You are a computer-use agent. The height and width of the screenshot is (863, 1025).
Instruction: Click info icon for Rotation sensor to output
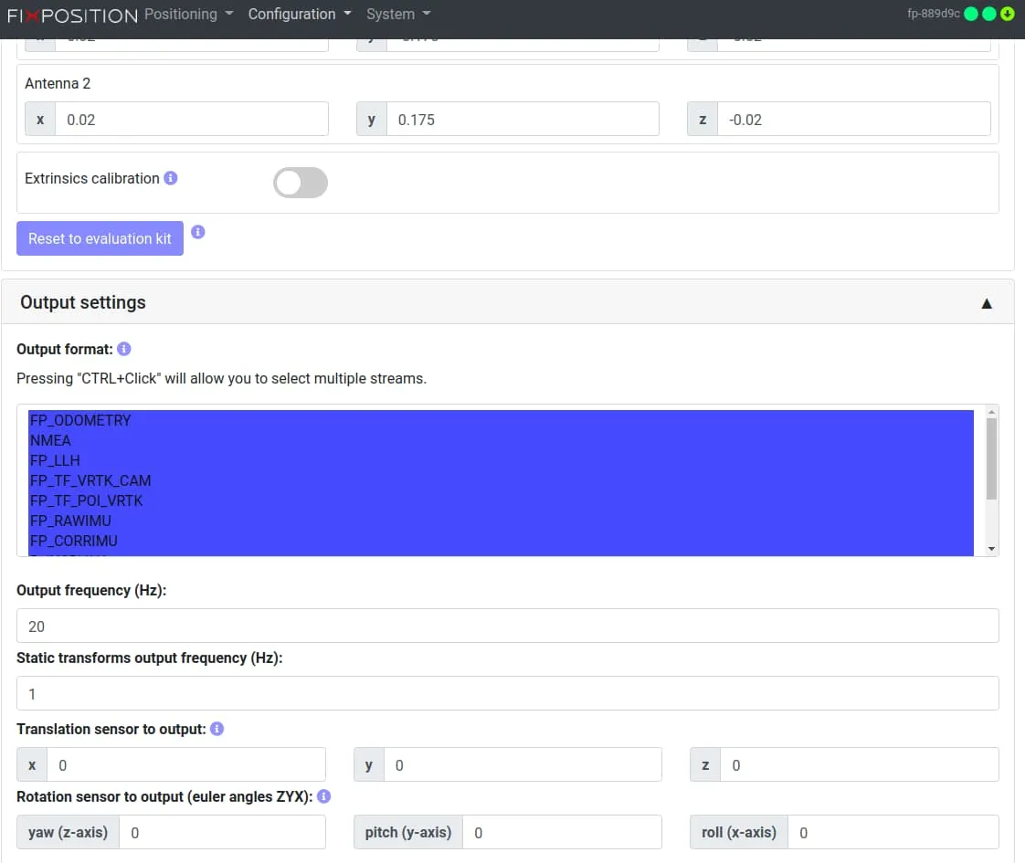[323, 796]
